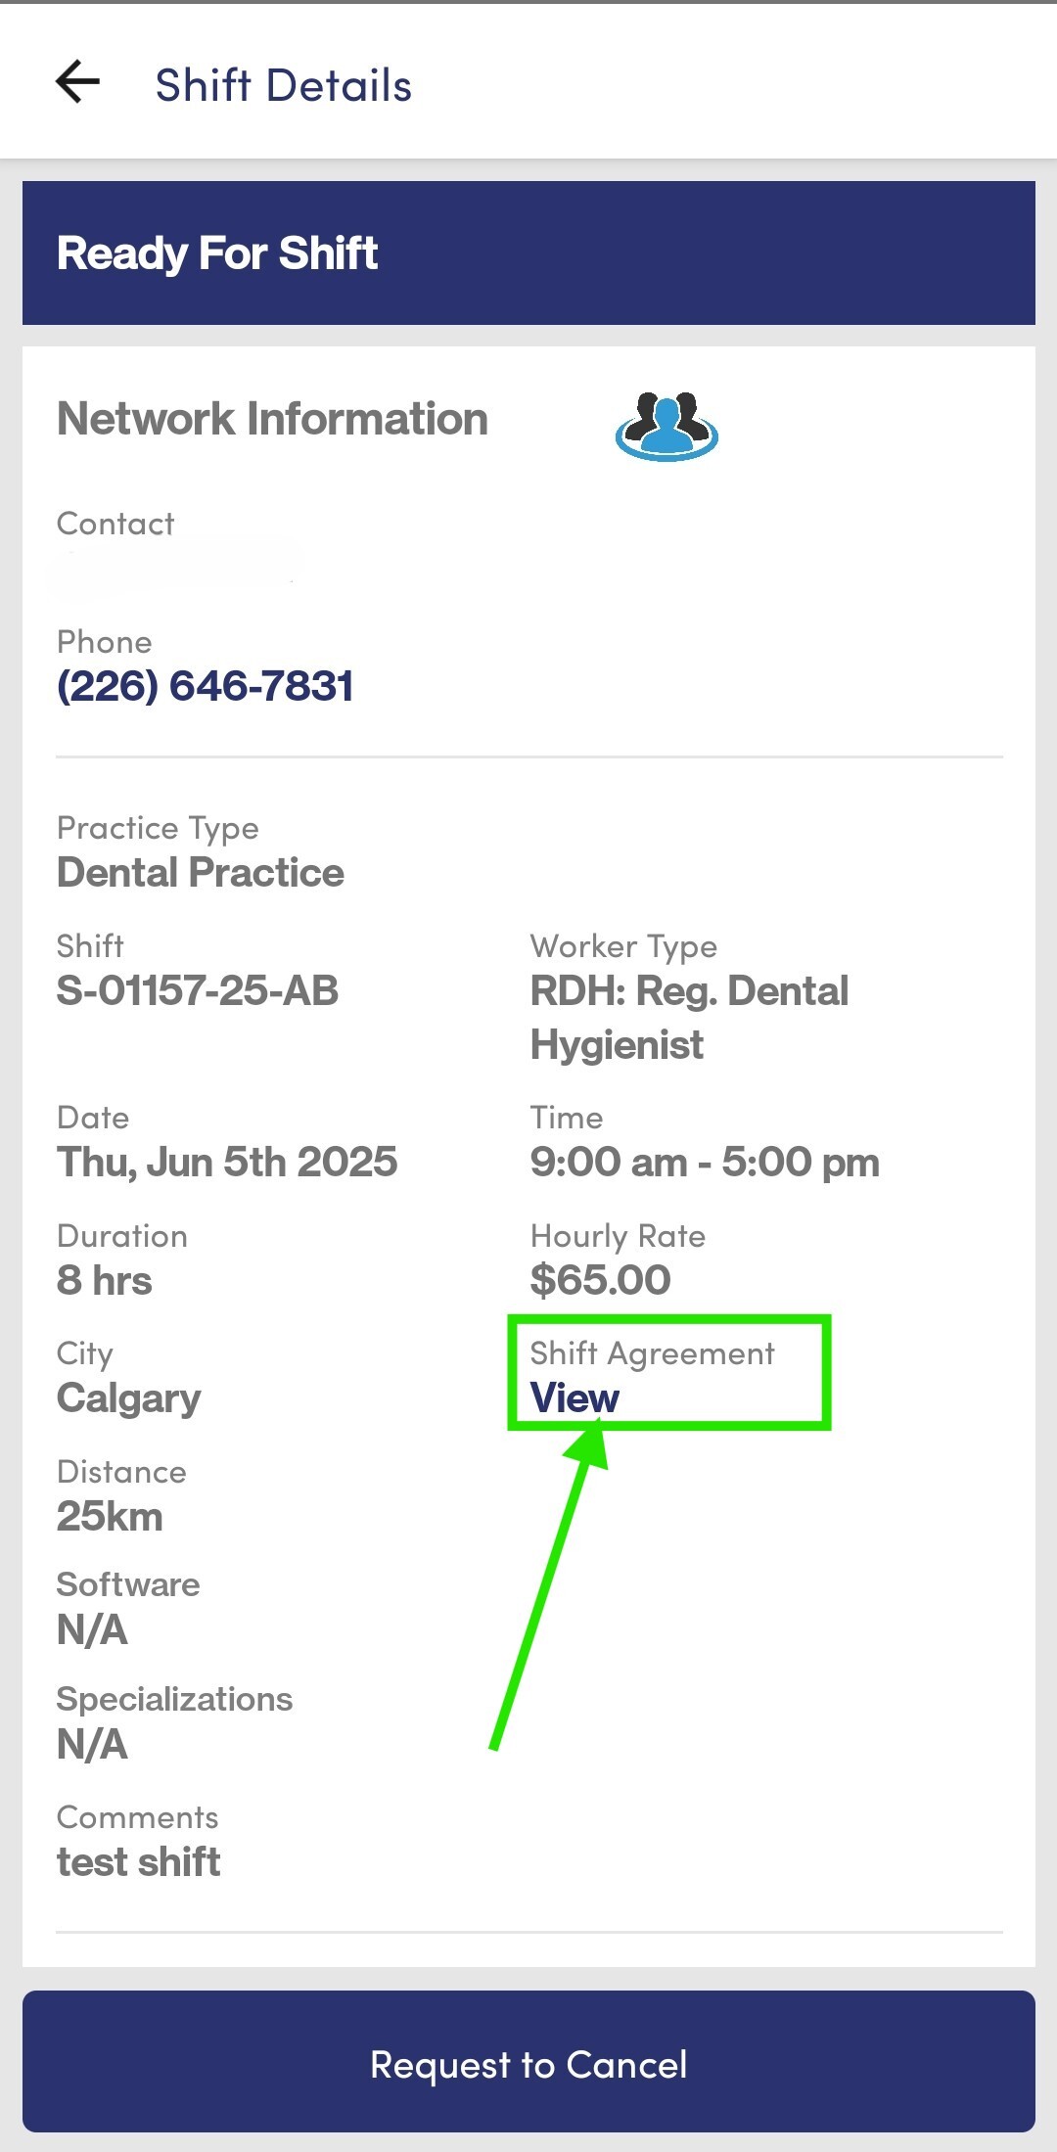Tap the blurred Contact name field

pos(176,565)
